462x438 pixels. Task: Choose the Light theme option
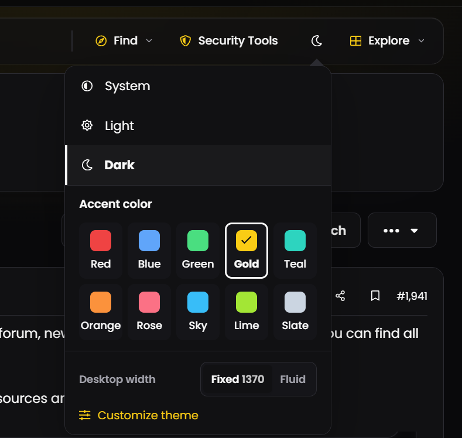[198, 125]
